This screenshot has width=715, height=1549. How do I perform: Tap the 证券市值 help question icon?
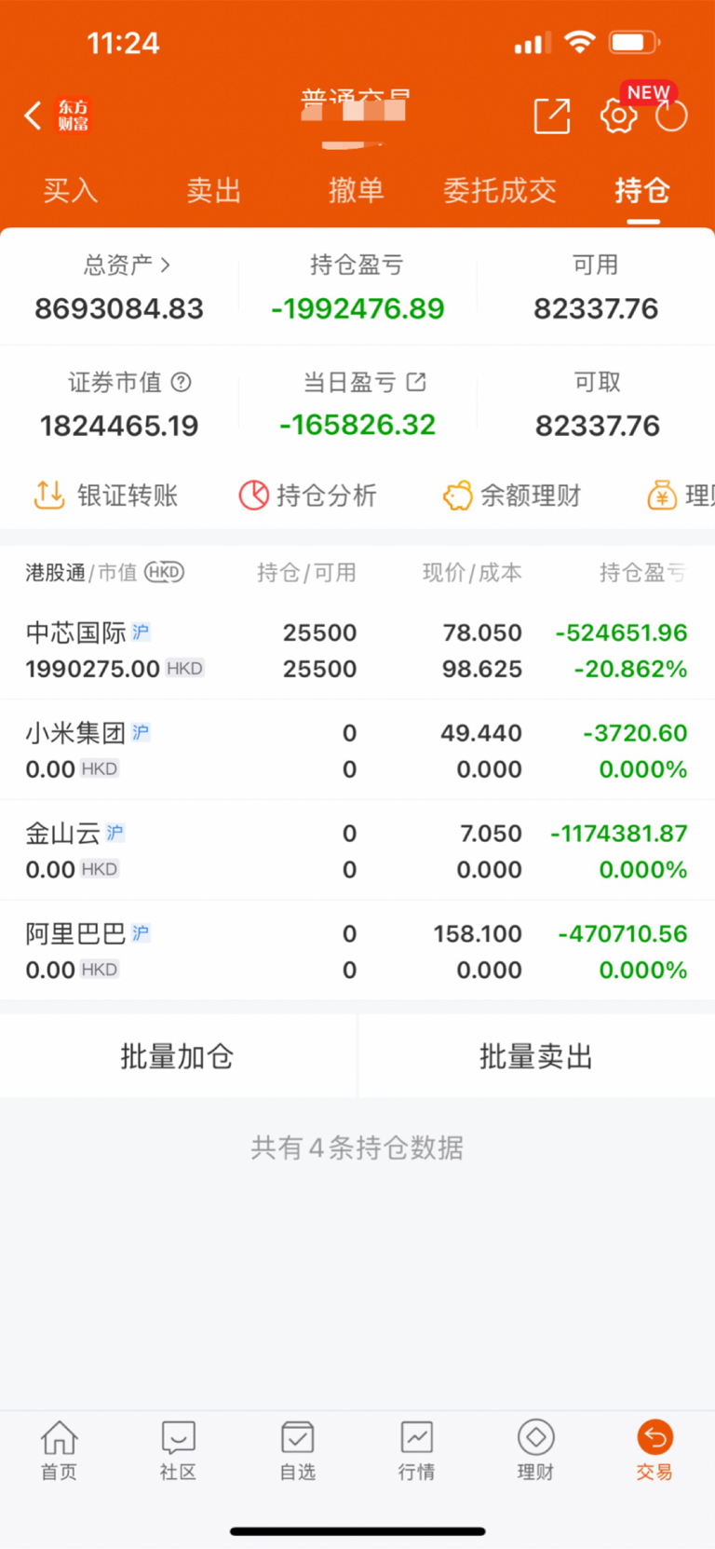point(182,382)
